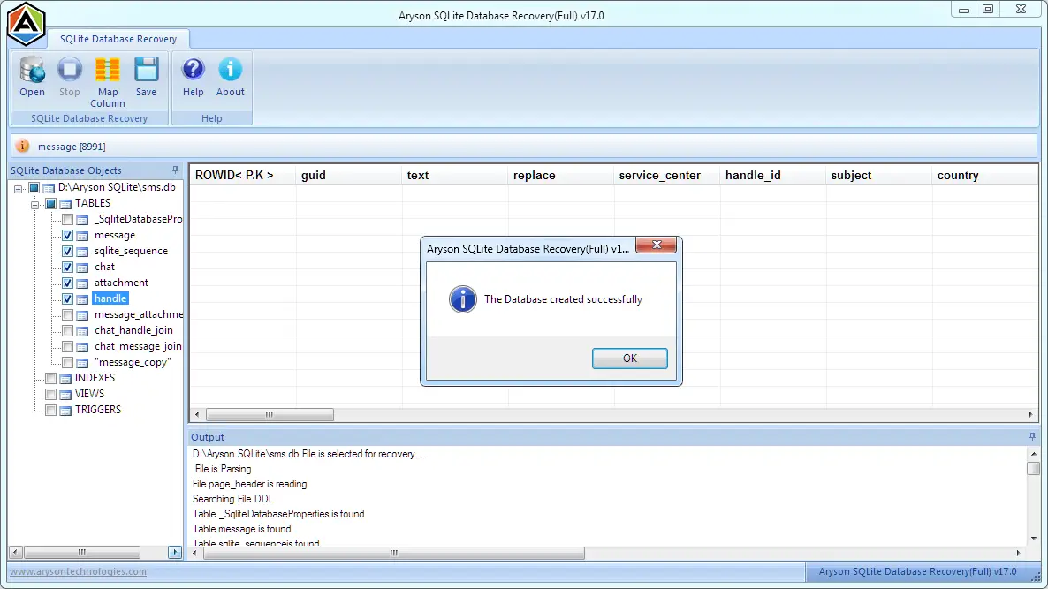1048x589 pixels.
Task: Click the text column header
Action: click(x=454, y=175)
